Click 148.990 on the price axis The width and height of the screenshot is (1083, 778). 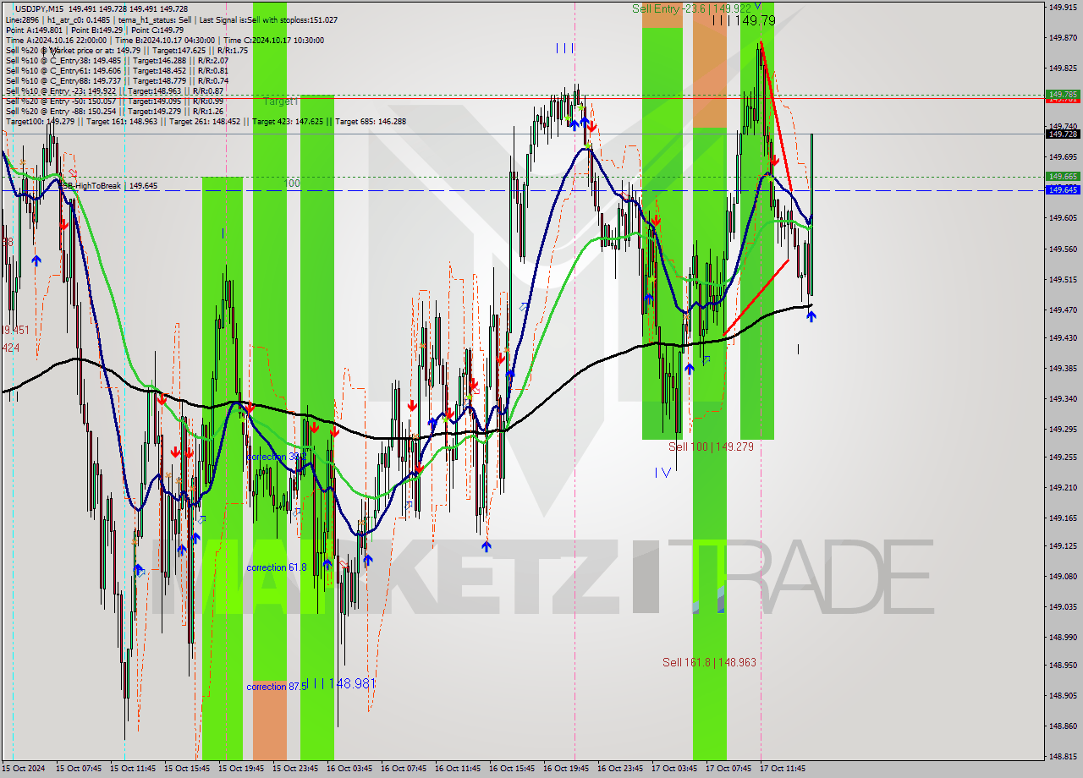pos(1063,637)
